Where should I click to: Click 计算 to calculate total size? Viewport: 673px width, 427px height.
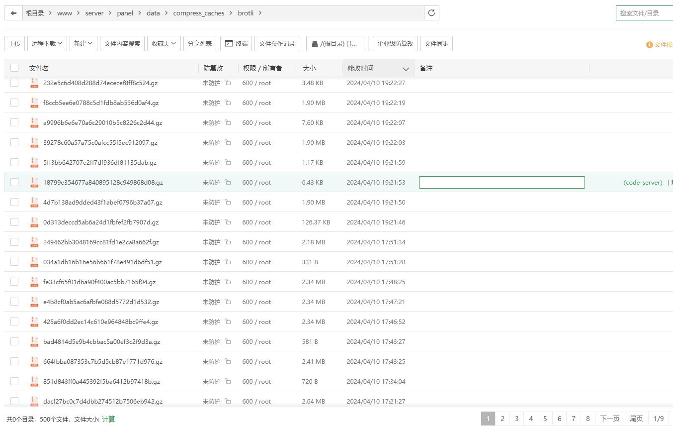[108, 420]
